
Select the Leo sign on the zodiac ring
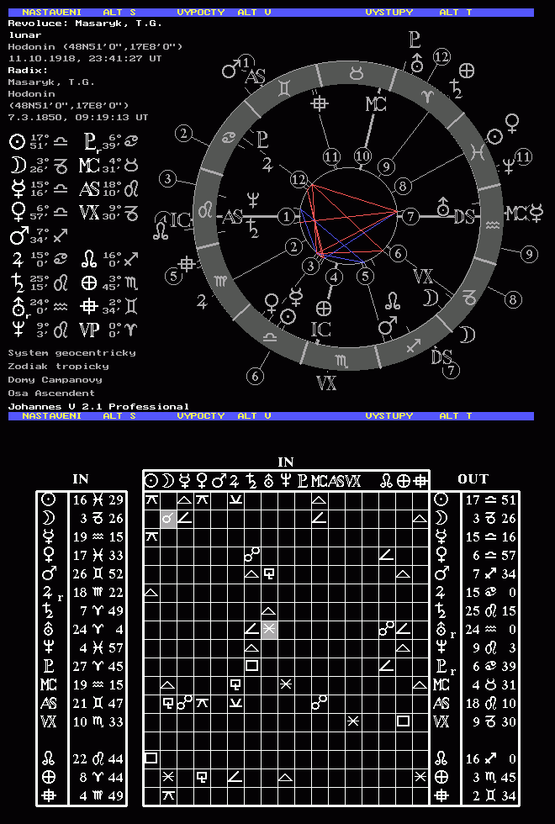click(204, 210)
